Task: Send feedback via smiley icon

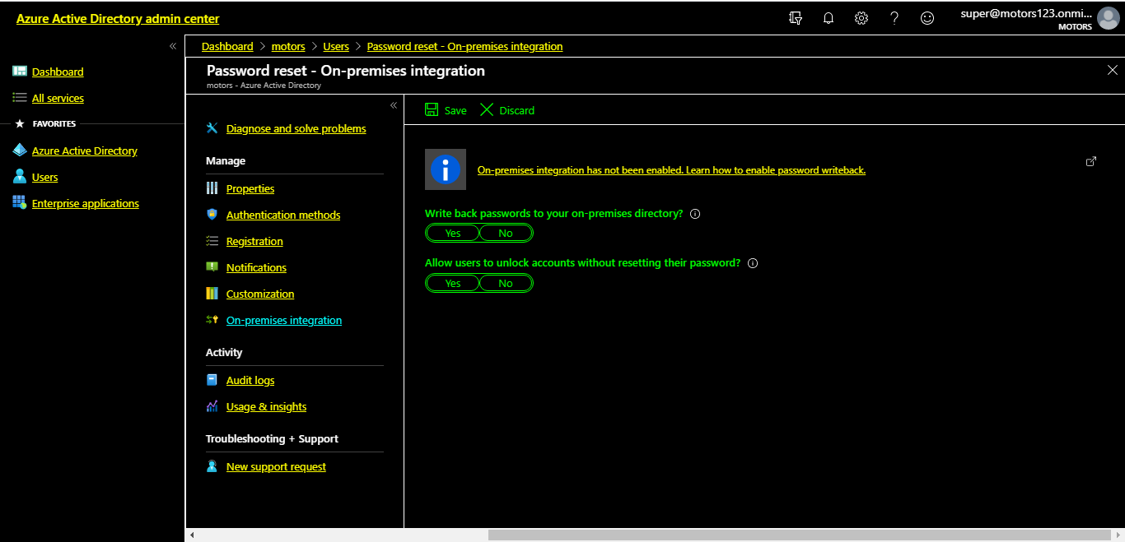Action: (x=927, y=18)
